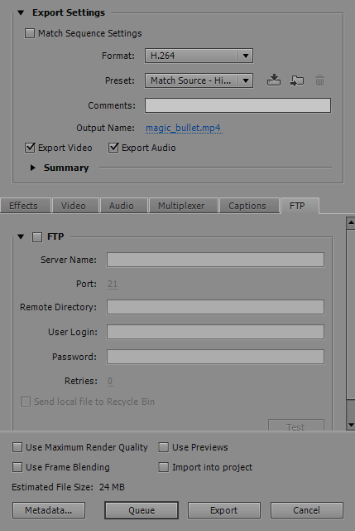The height and width of the screenshot is (531, 355).
Task: Uncheck the Export Audio checkbox
Action: coord(113,148)
